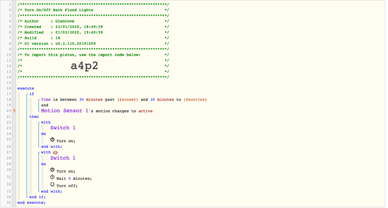The image size is (388, 208).
Task: Click line number 35 in the gutter
Action: [x=9, y=202]
